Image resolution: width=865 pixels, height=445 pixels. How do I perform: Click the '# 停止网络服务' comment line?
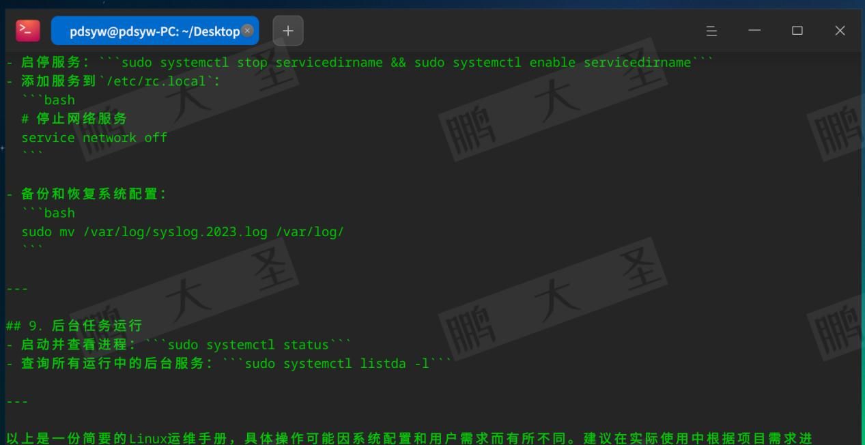pyautogui.click(x=74, y=119)
